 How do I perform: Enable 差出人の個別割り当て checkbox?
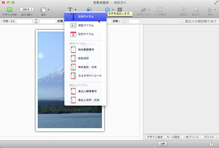(182, 21)
